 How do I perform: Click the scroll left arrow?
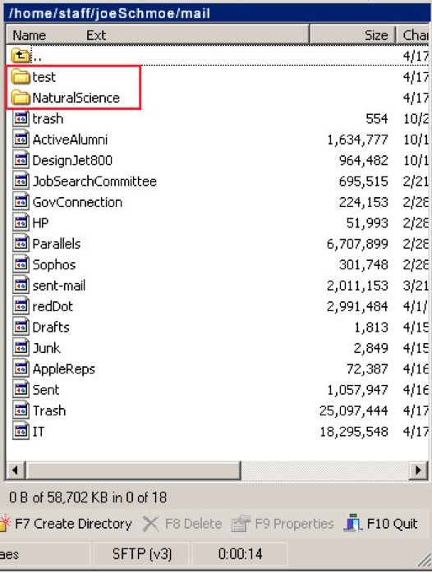point(16,470)
